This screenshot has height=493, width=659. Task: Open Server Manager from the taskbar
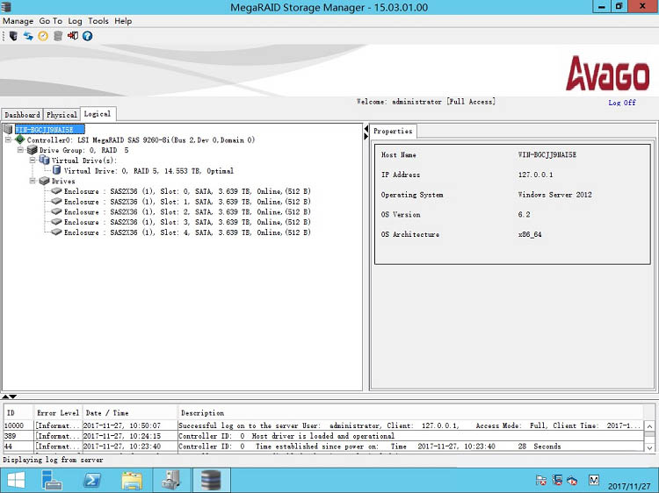[52, 480]
